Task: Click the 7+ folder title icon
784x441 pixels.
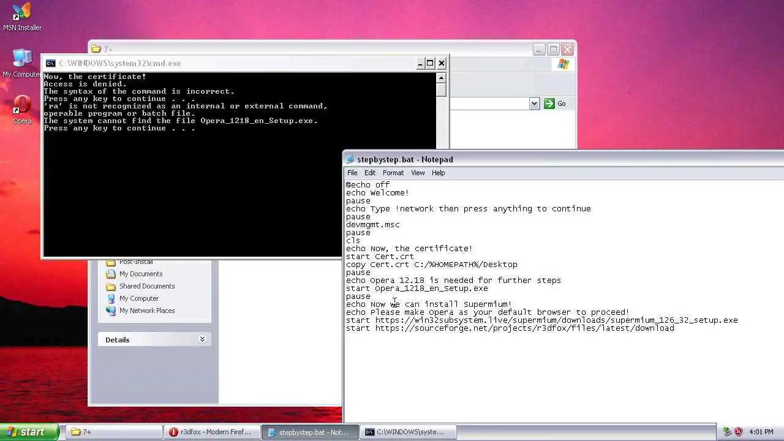Action: pos(96,49)
